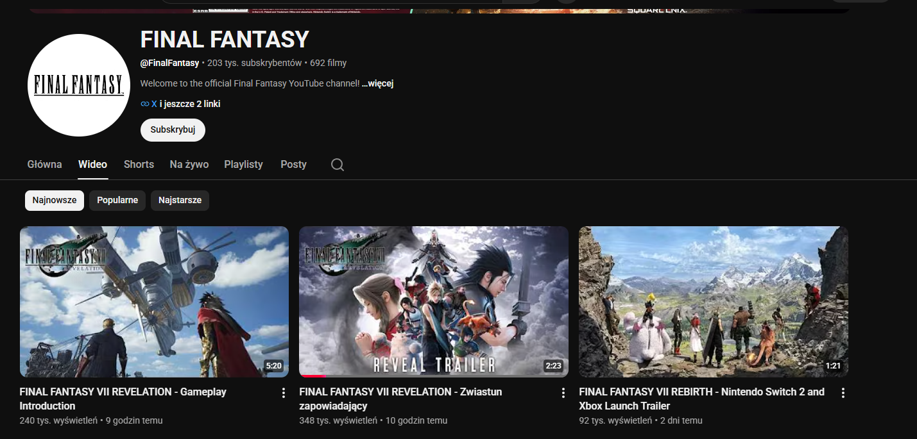Open options menu for Zwiastun zapowiadający video
Viewport: 917px width, 439px height.
(563, 393)
